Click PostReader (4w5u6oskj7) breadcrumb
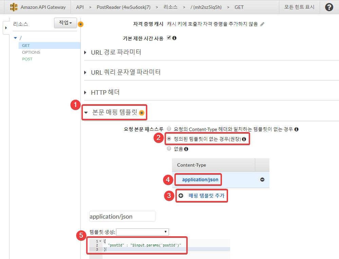339x259 pixels. 124,7
